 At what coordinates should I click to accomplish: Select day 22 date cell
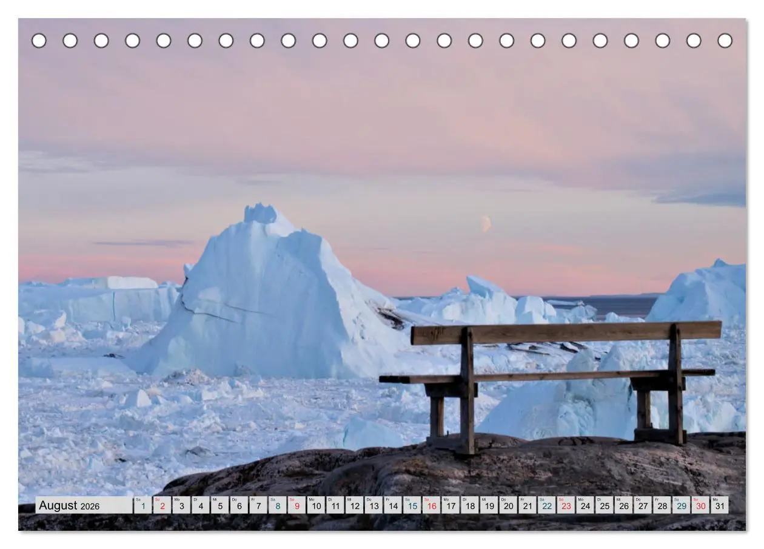[546, 505]
